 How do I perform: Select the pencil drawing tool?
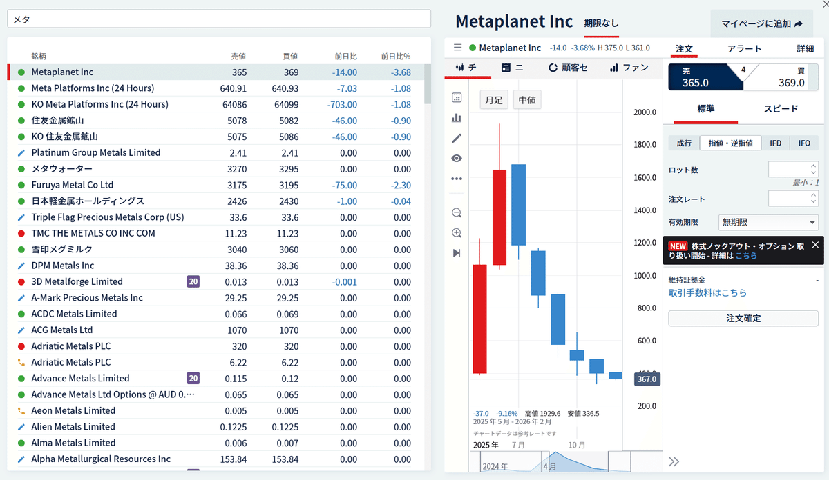coord(456,138)
